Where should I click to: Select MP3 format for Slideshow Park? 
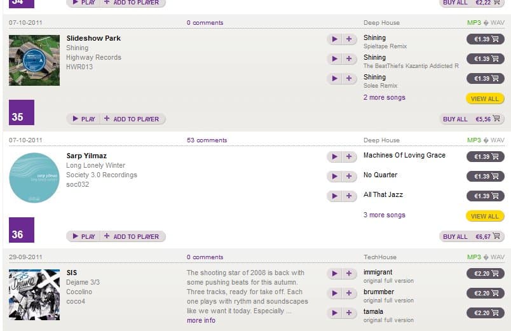pos(474,22)
